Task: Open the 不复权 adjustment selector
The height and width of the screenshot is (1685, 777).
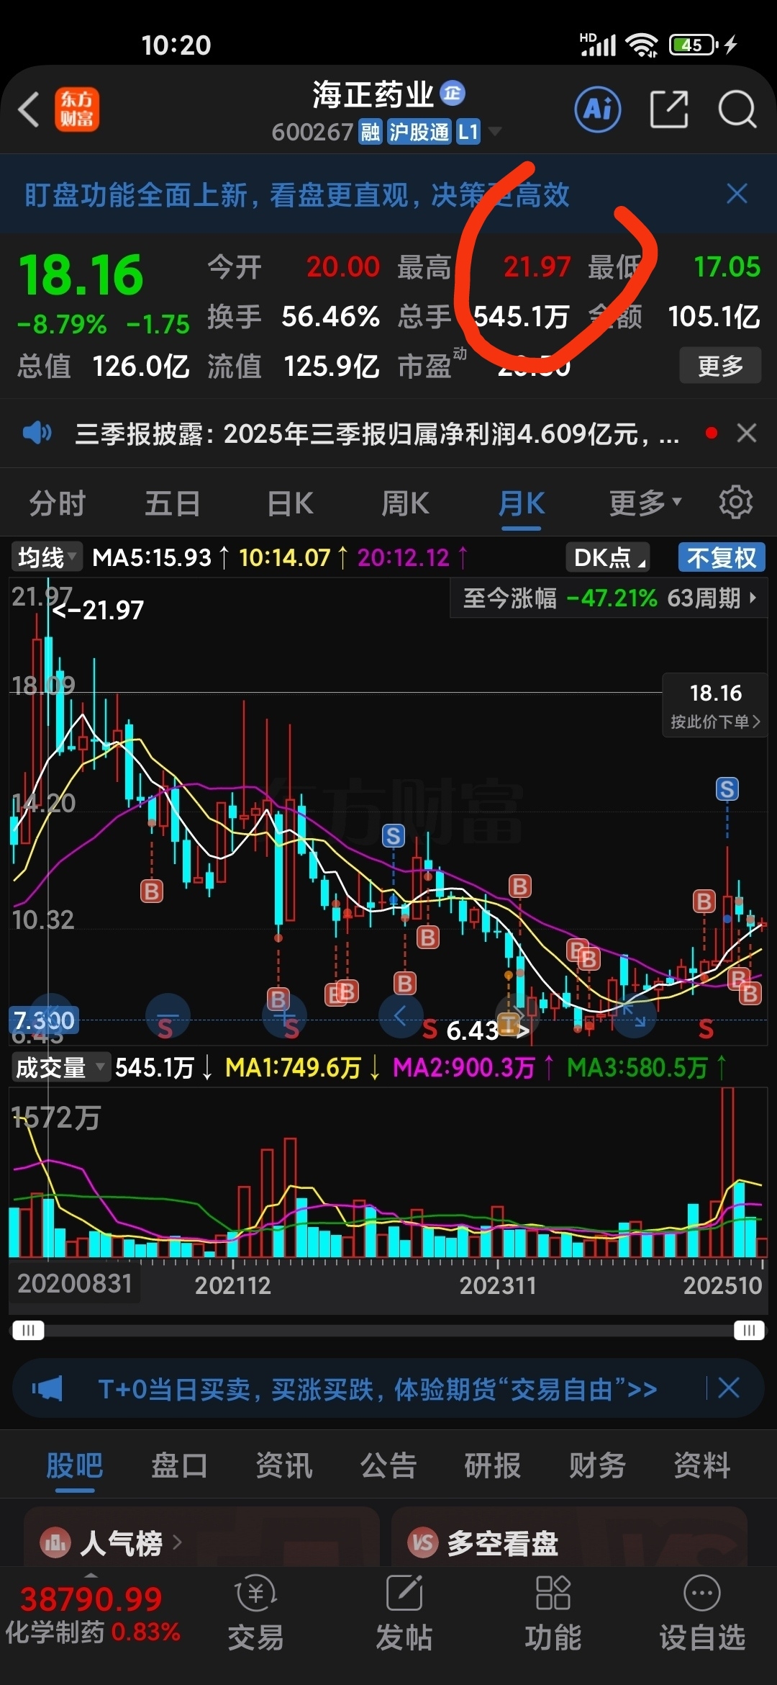Action: tap(721, 557)
